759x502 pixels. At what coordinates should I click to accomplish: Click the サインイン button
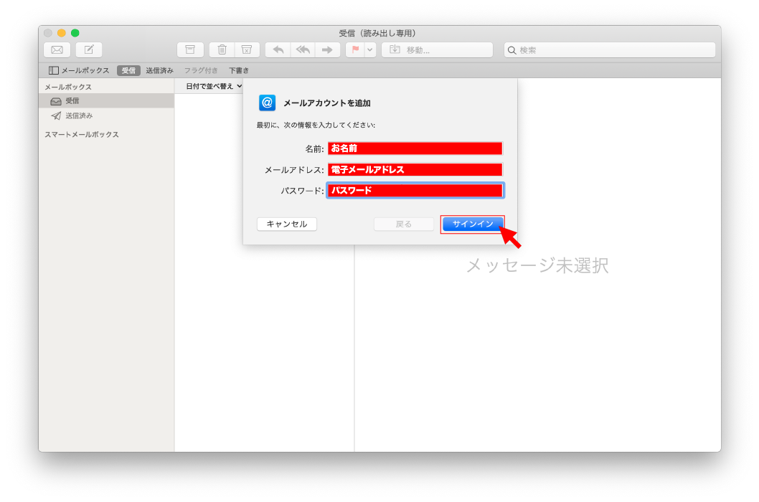point(473,224)
